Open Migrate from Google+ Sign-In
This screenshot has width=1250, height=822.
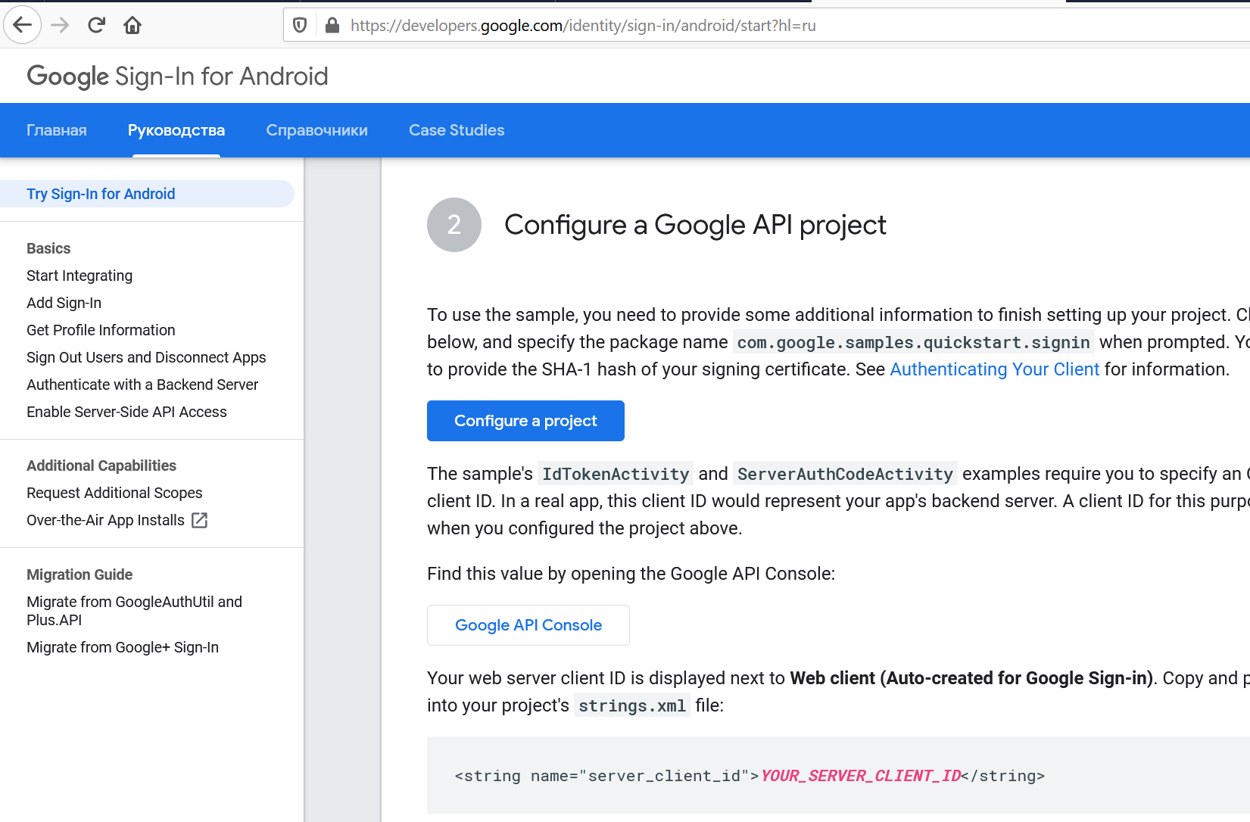(122, 647)
